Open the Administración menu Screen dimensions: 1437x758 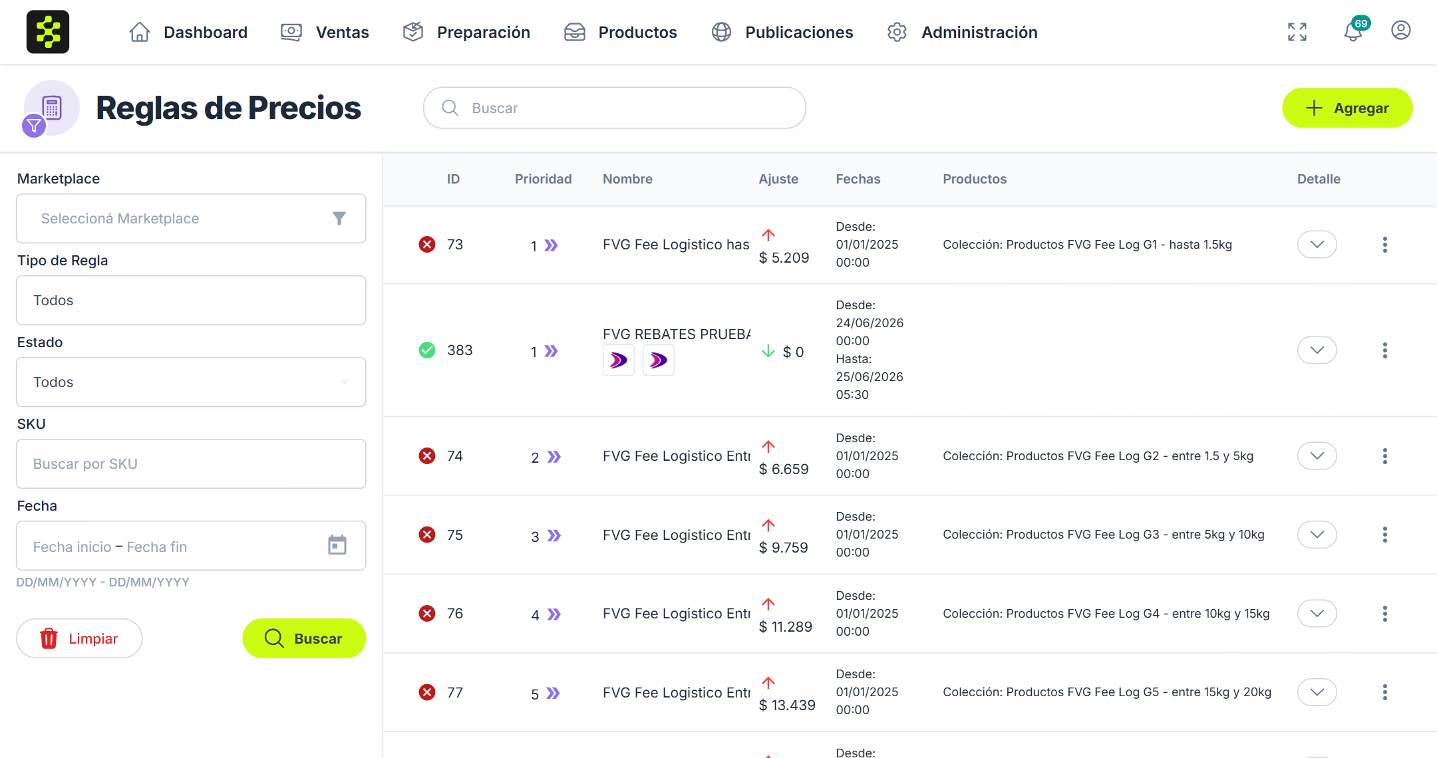pos(962,32)
